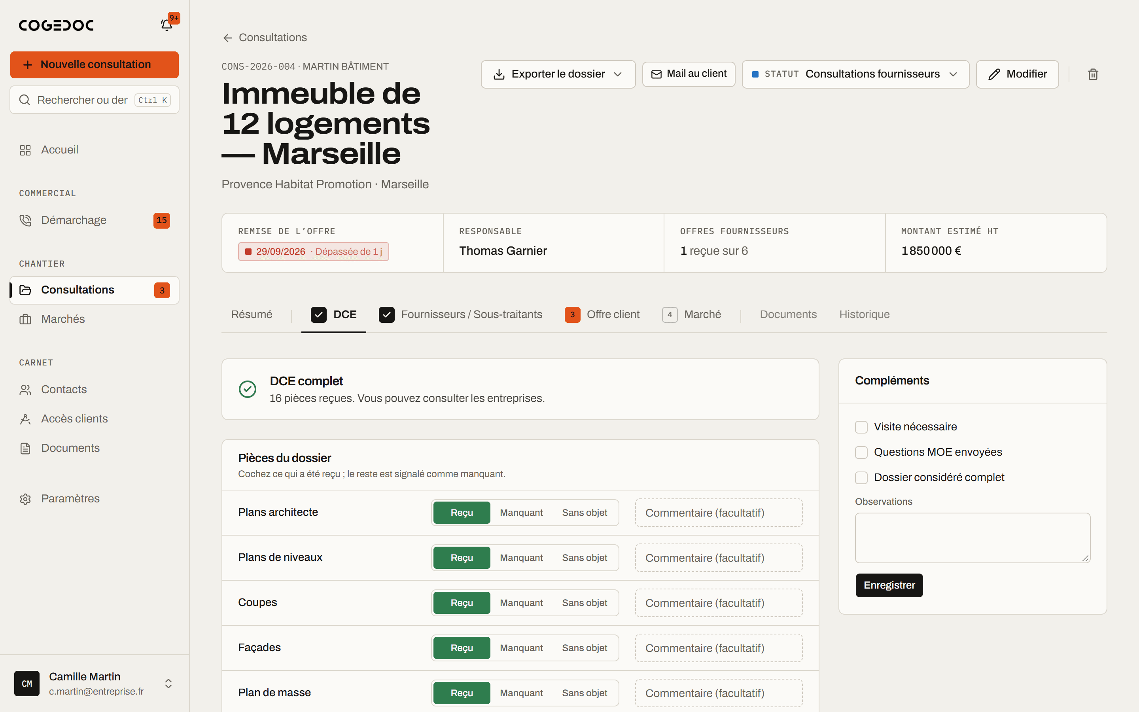Click the Documents file icon in sidebar

pyautogui.click(x=25, y=448)
